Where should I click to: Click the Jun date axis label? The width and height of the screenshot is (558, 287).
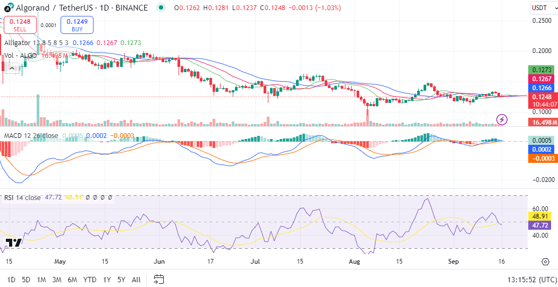click(x=159, y=262)
